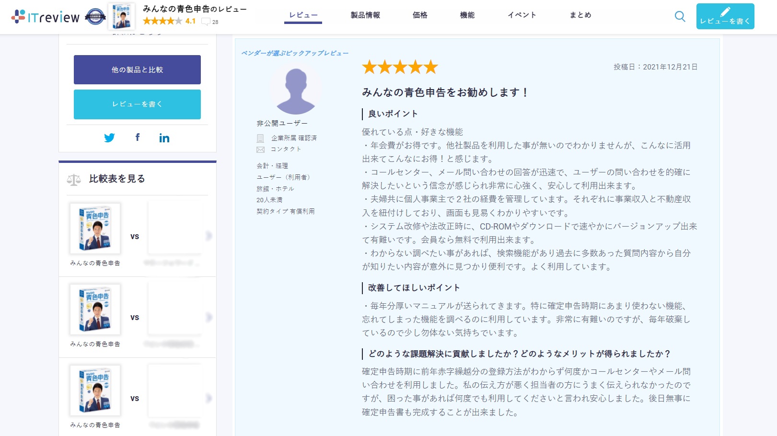Share on LinkedIn icon

[x=164, y=138]
